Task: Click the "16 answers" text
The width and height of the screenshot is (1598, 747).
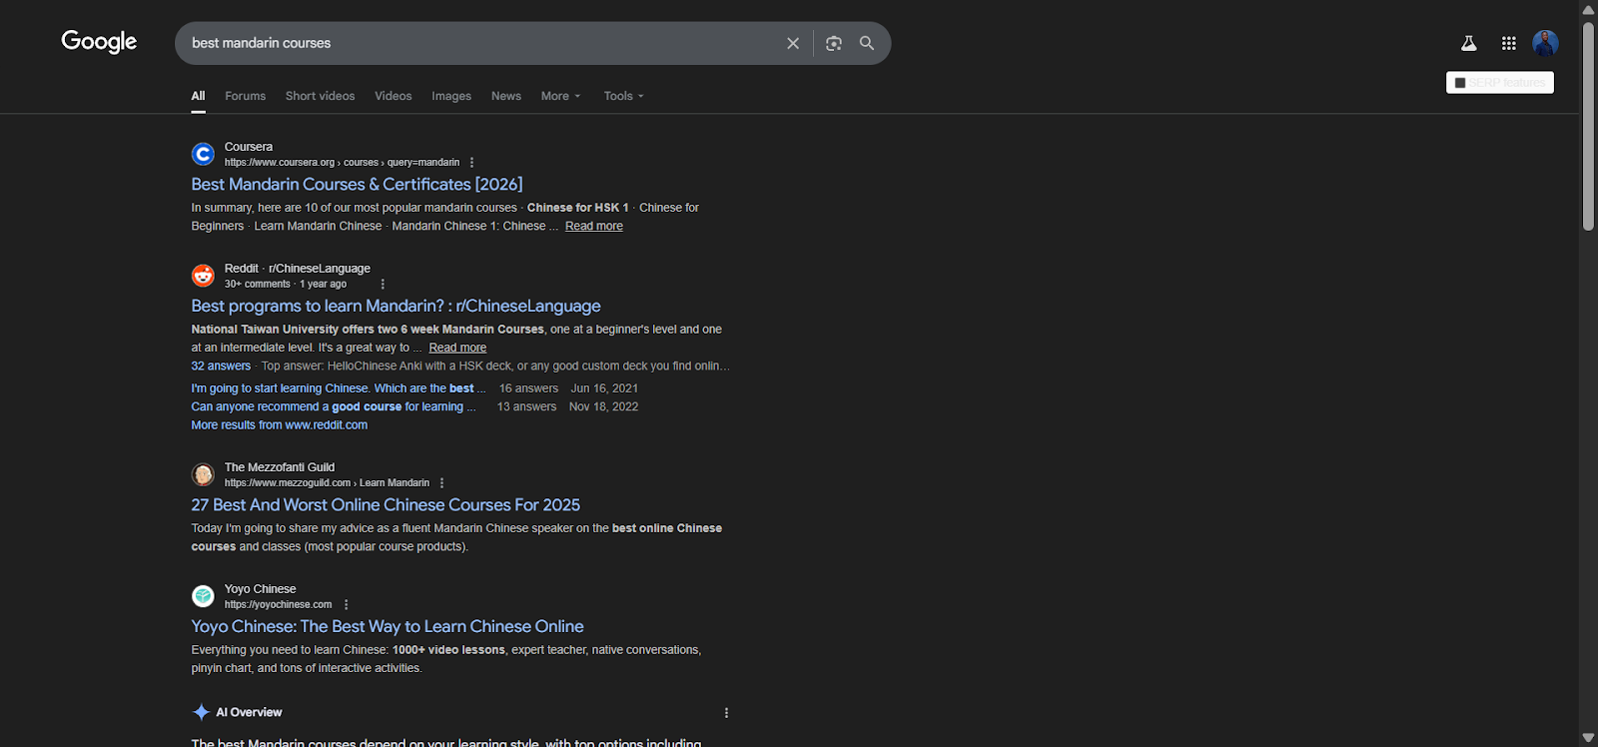Action: pos(528,388)
